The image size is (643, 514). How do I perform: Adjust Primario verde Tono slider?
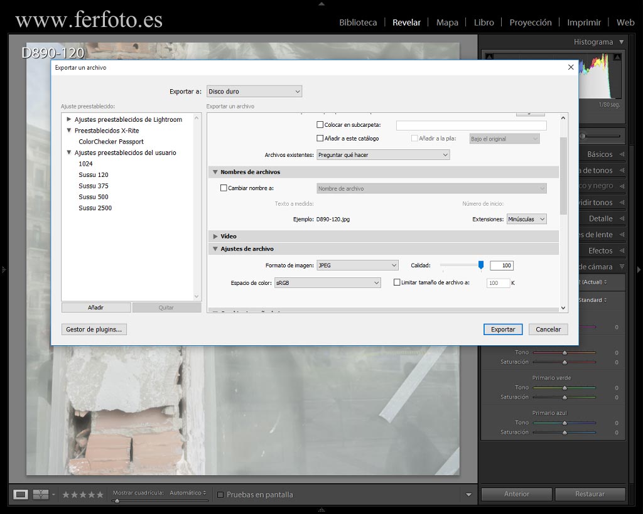[565, 388]
